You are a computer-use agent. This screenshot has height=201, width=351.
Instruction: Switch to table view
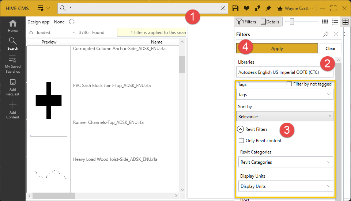point(346,22)
